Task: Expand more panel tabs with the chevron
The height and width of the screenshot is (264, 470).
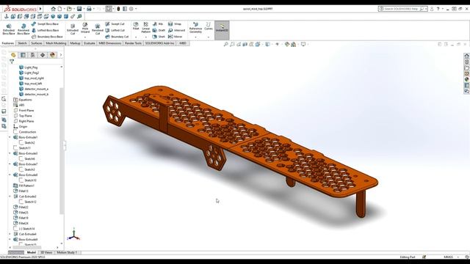Action: click(x=61, y=55)
